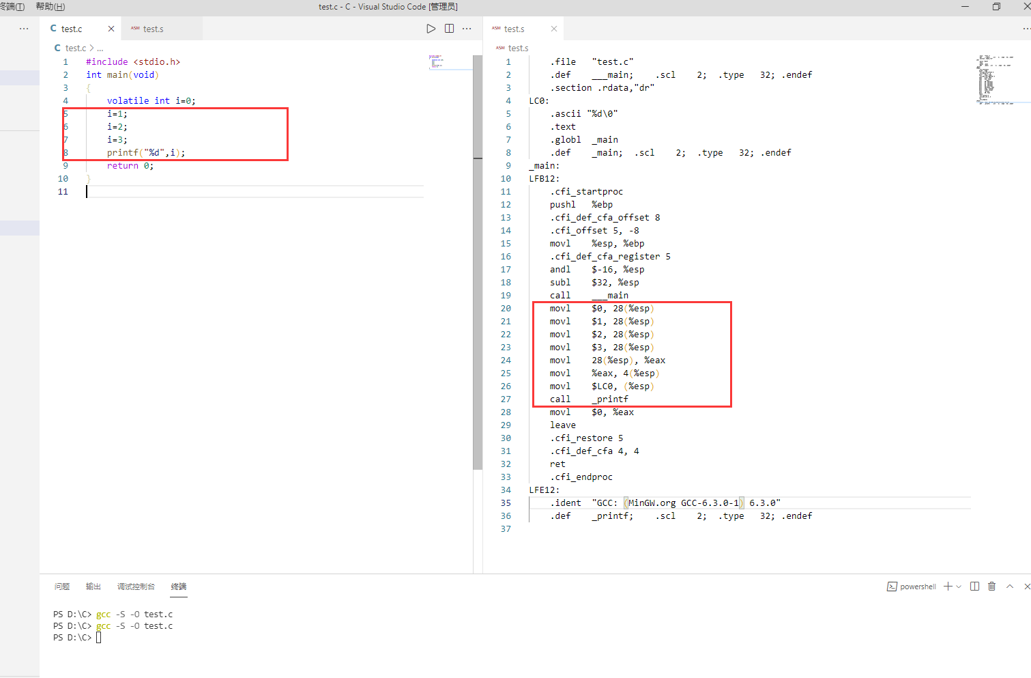Image resolution: width=1031 pixels, height=678 pixels.
Task: Run the C file with play icon
Action: click(431, 29)
